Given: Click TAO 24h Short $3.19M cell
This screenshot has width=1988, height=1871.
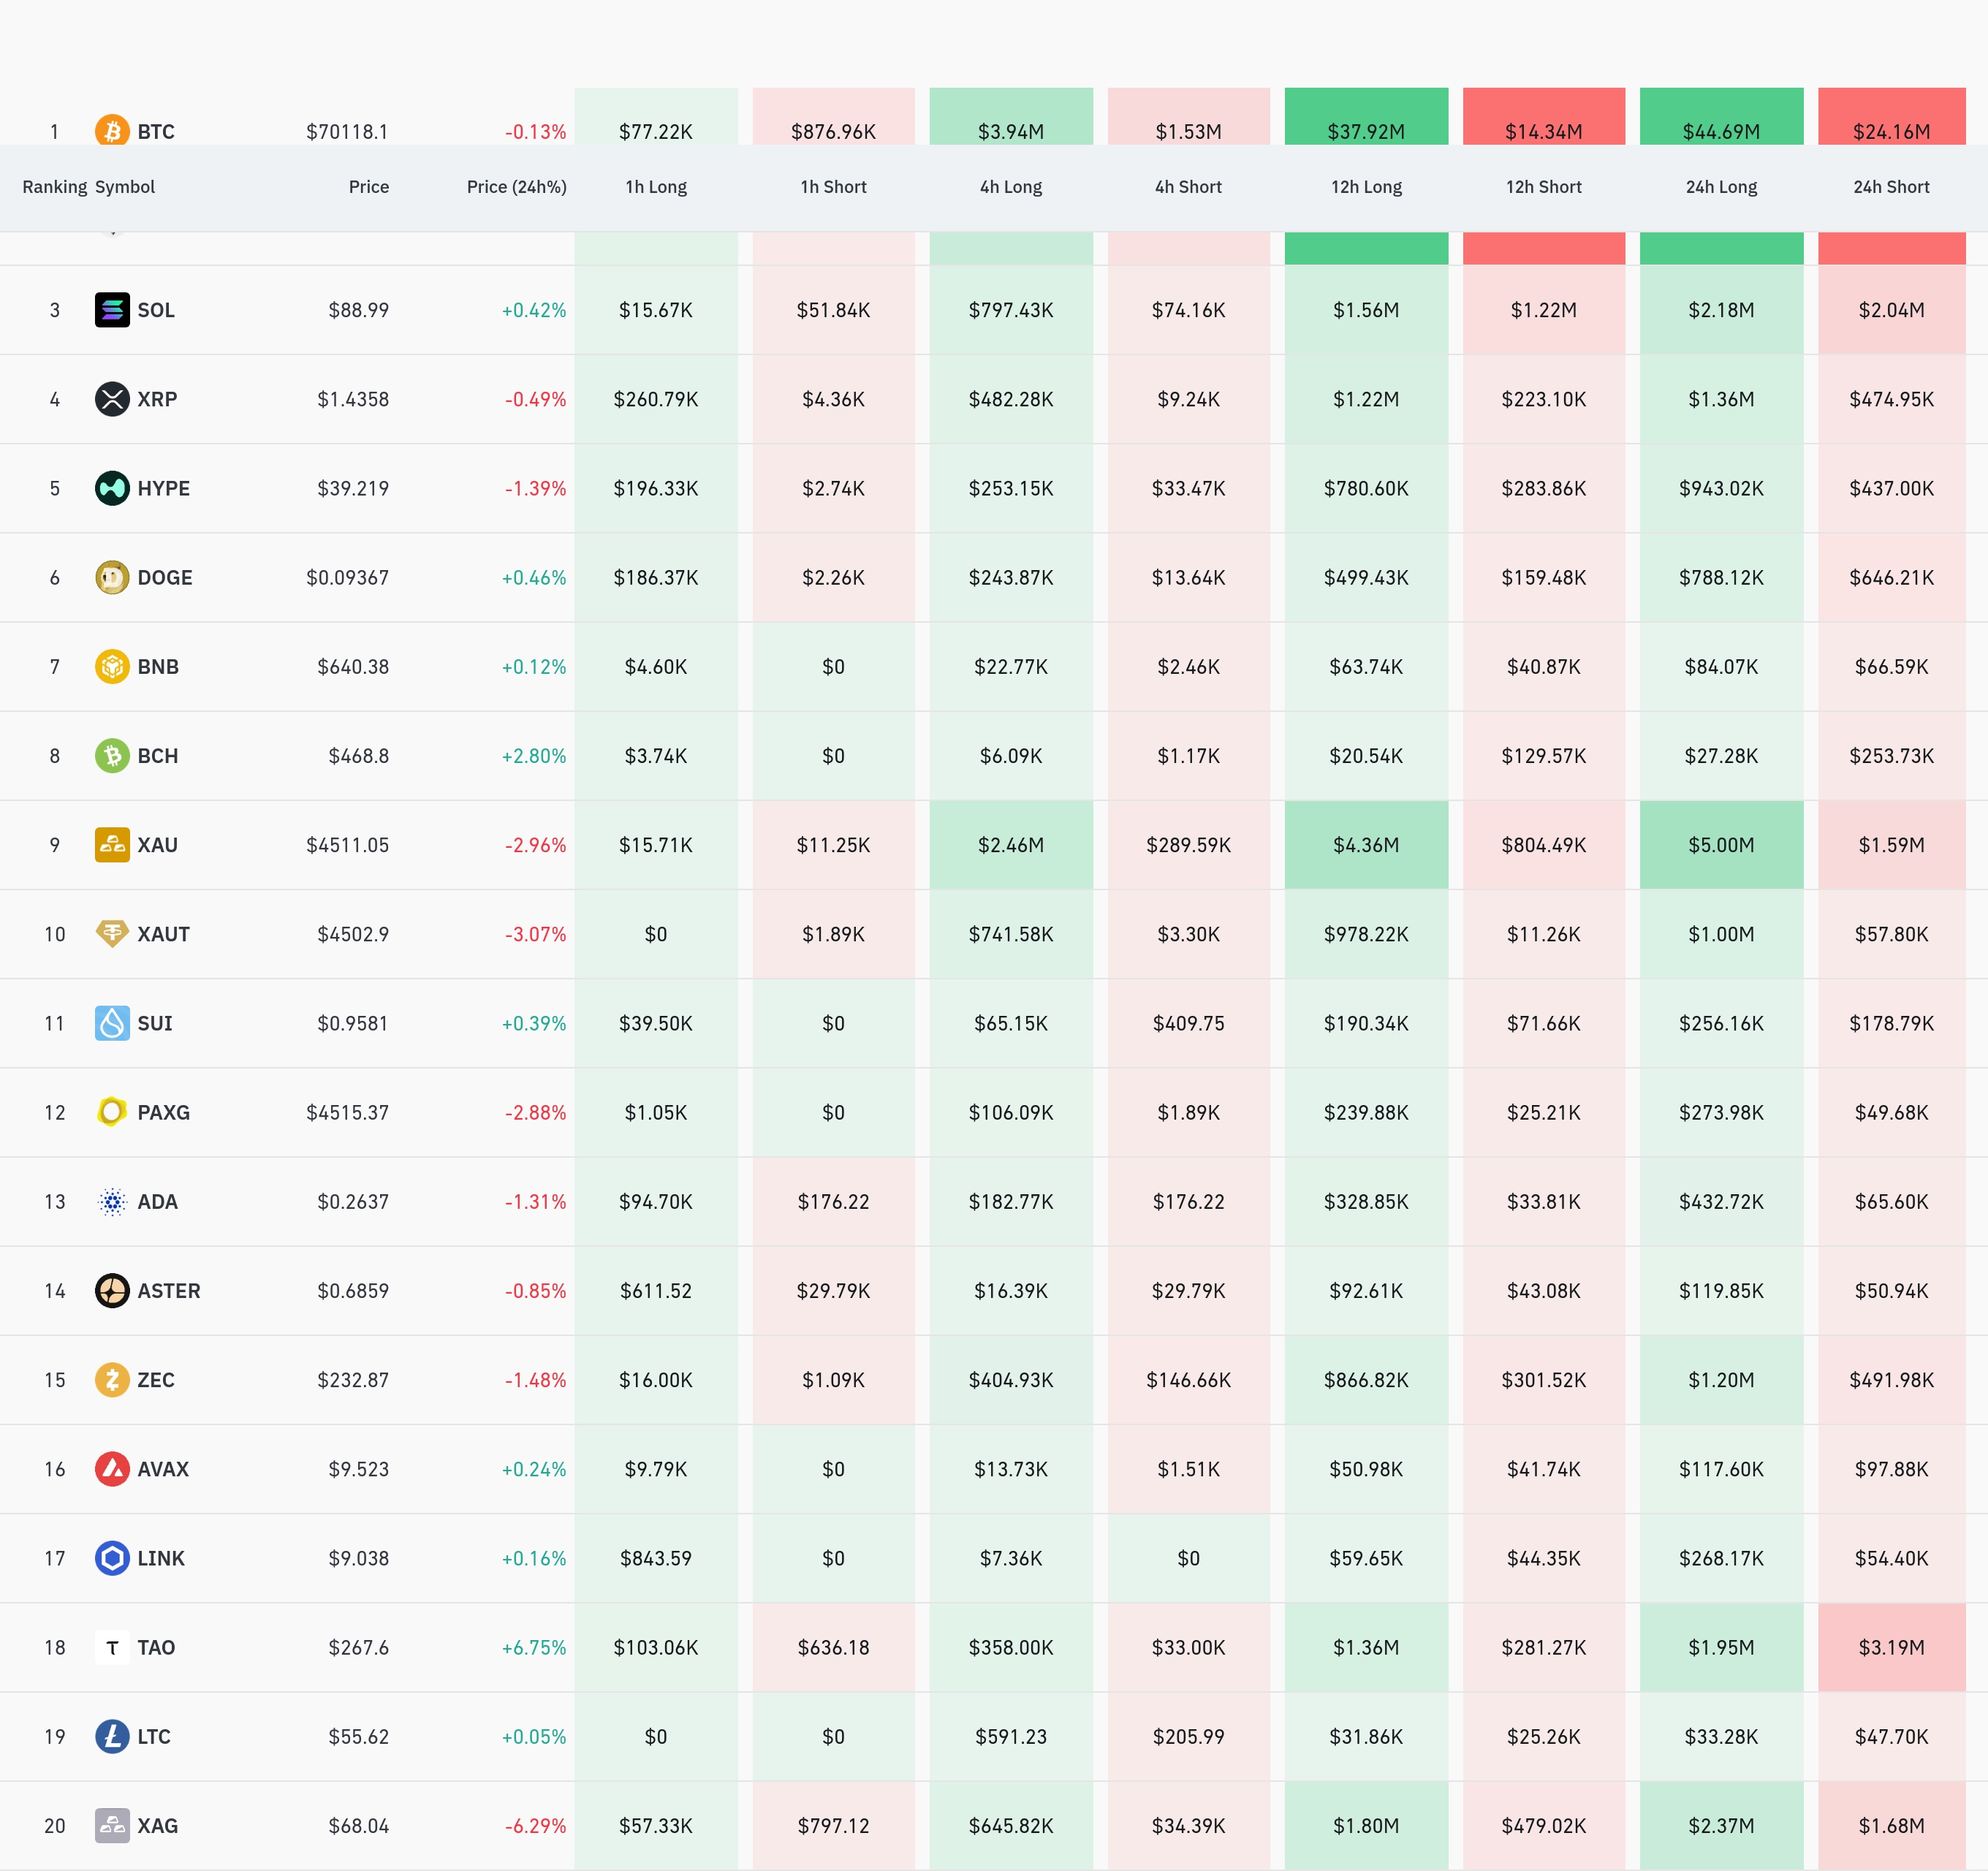Looking at the screenshot, I should pos(1891,1647).
